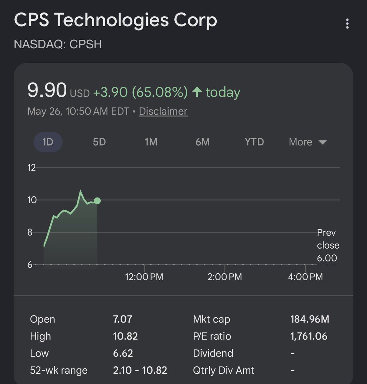
Task: Click the 9.90 USD price
Action: 58,91
